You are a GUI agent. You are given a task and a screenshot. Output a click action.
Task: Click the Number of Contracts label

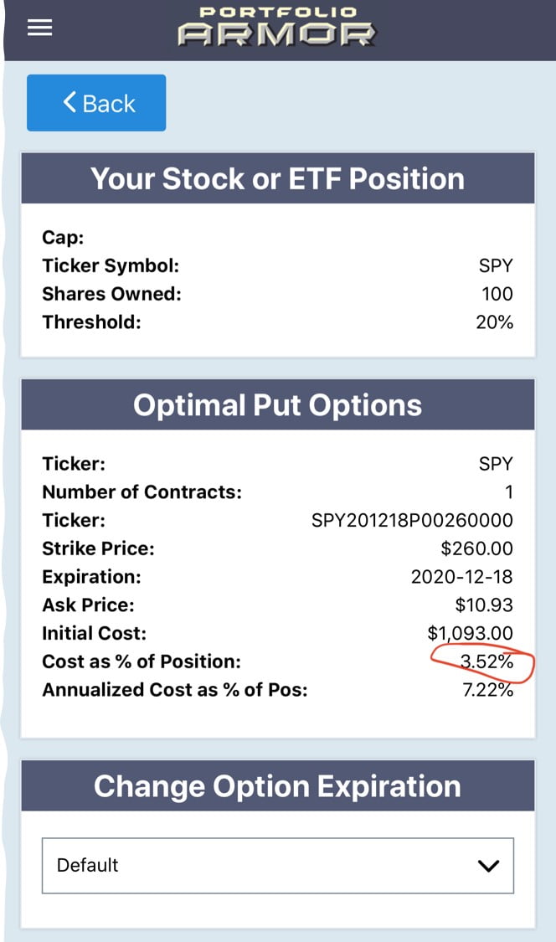(x=142, y=492)
